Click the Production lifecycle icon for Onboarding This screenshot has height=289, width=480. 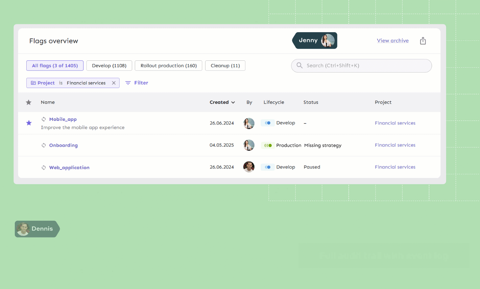268,145
